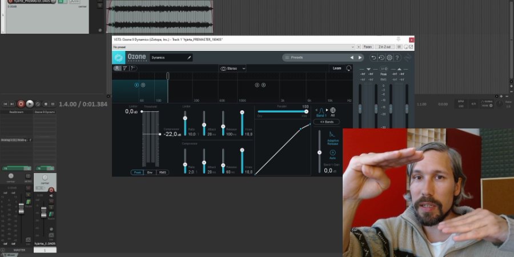The height and width of the screenshot is (257, 514).
Task: Select All bands globe icon
Action: (x=333, y=112)
